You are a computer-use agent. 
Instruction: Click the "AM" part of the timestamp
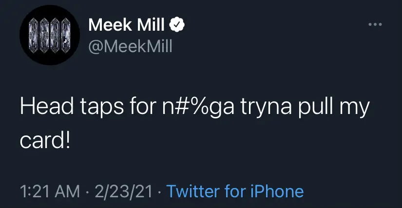pos(70,191)
